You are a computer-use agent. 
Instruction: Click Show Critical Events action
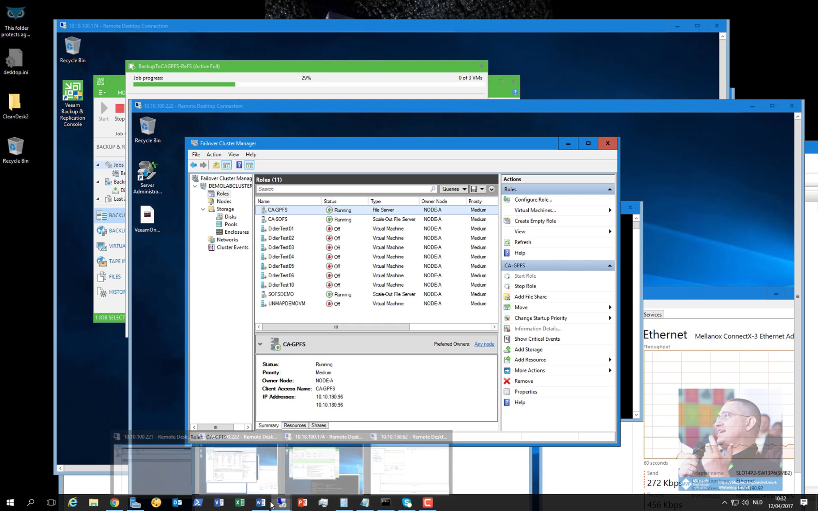537,339
